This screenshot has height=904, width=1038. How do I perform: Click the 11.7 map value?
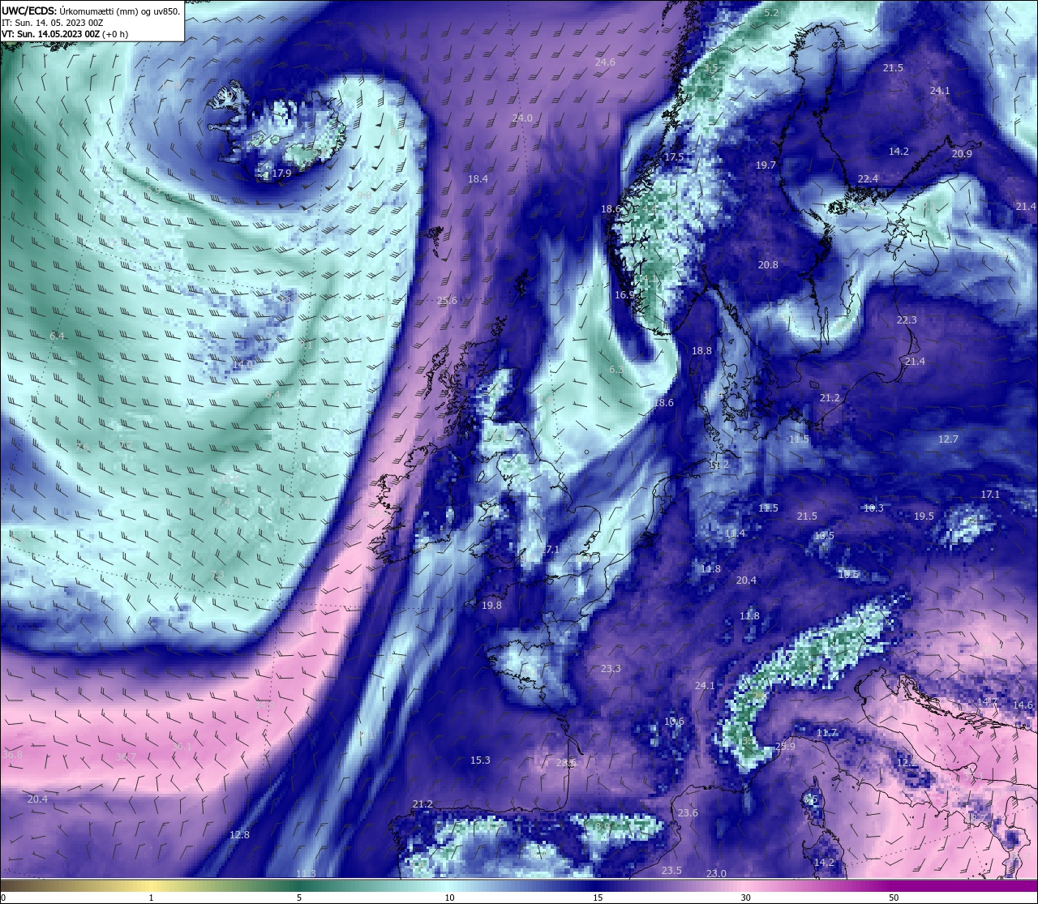click(x=826, y=733)
